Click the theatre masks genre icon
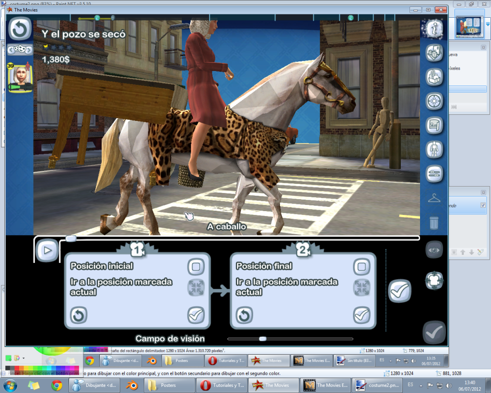 (x=20, y=49)
